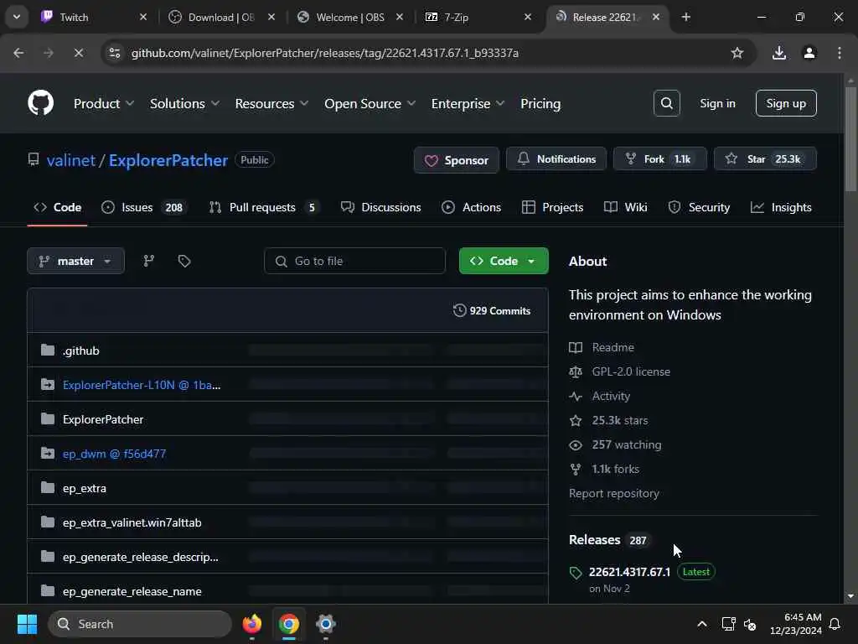Open the ep_extra folder
The height and width of the screenshot is (644, 858).
coord(85,489)
